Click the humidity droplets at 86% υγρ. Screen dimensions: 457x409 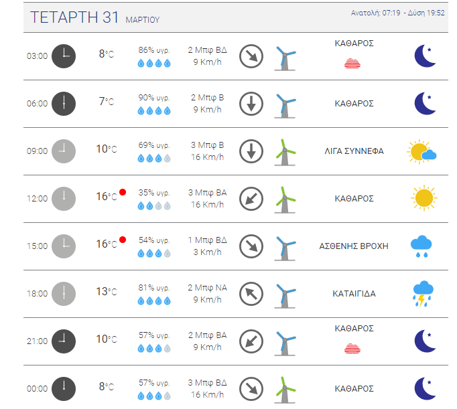[154, 63]
